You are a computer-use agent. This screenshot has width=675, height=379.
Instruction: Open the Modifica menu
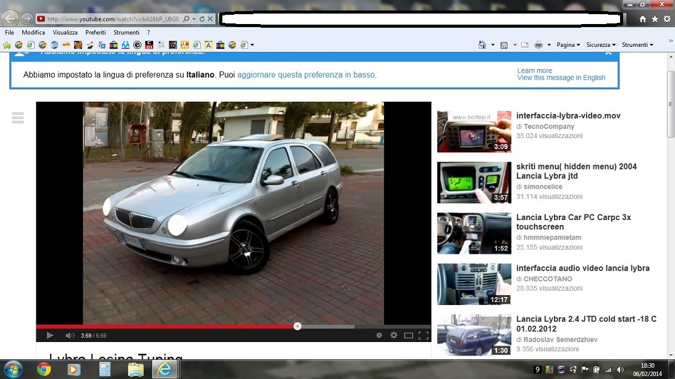click(33, 32)
